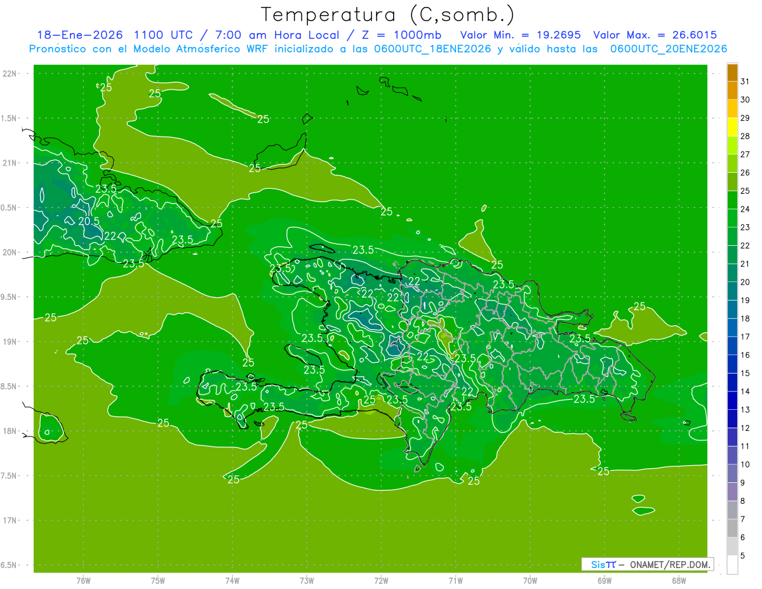Click the "71W" longitude axis label
This screenshot has width=762, height=589.
(x=455, y=580)
